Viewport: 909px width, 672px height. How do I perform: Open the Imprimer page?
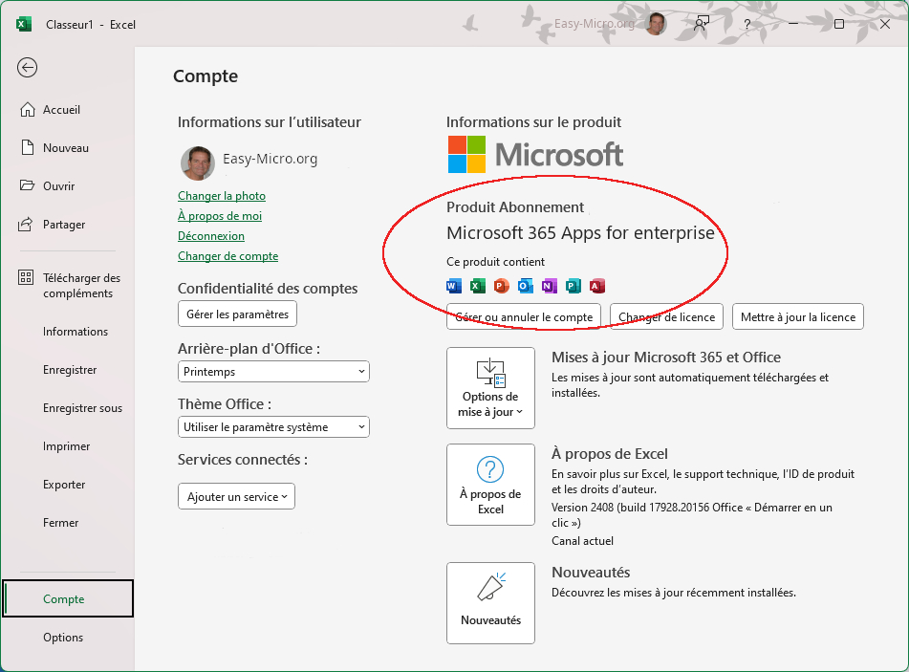(68, 445)
